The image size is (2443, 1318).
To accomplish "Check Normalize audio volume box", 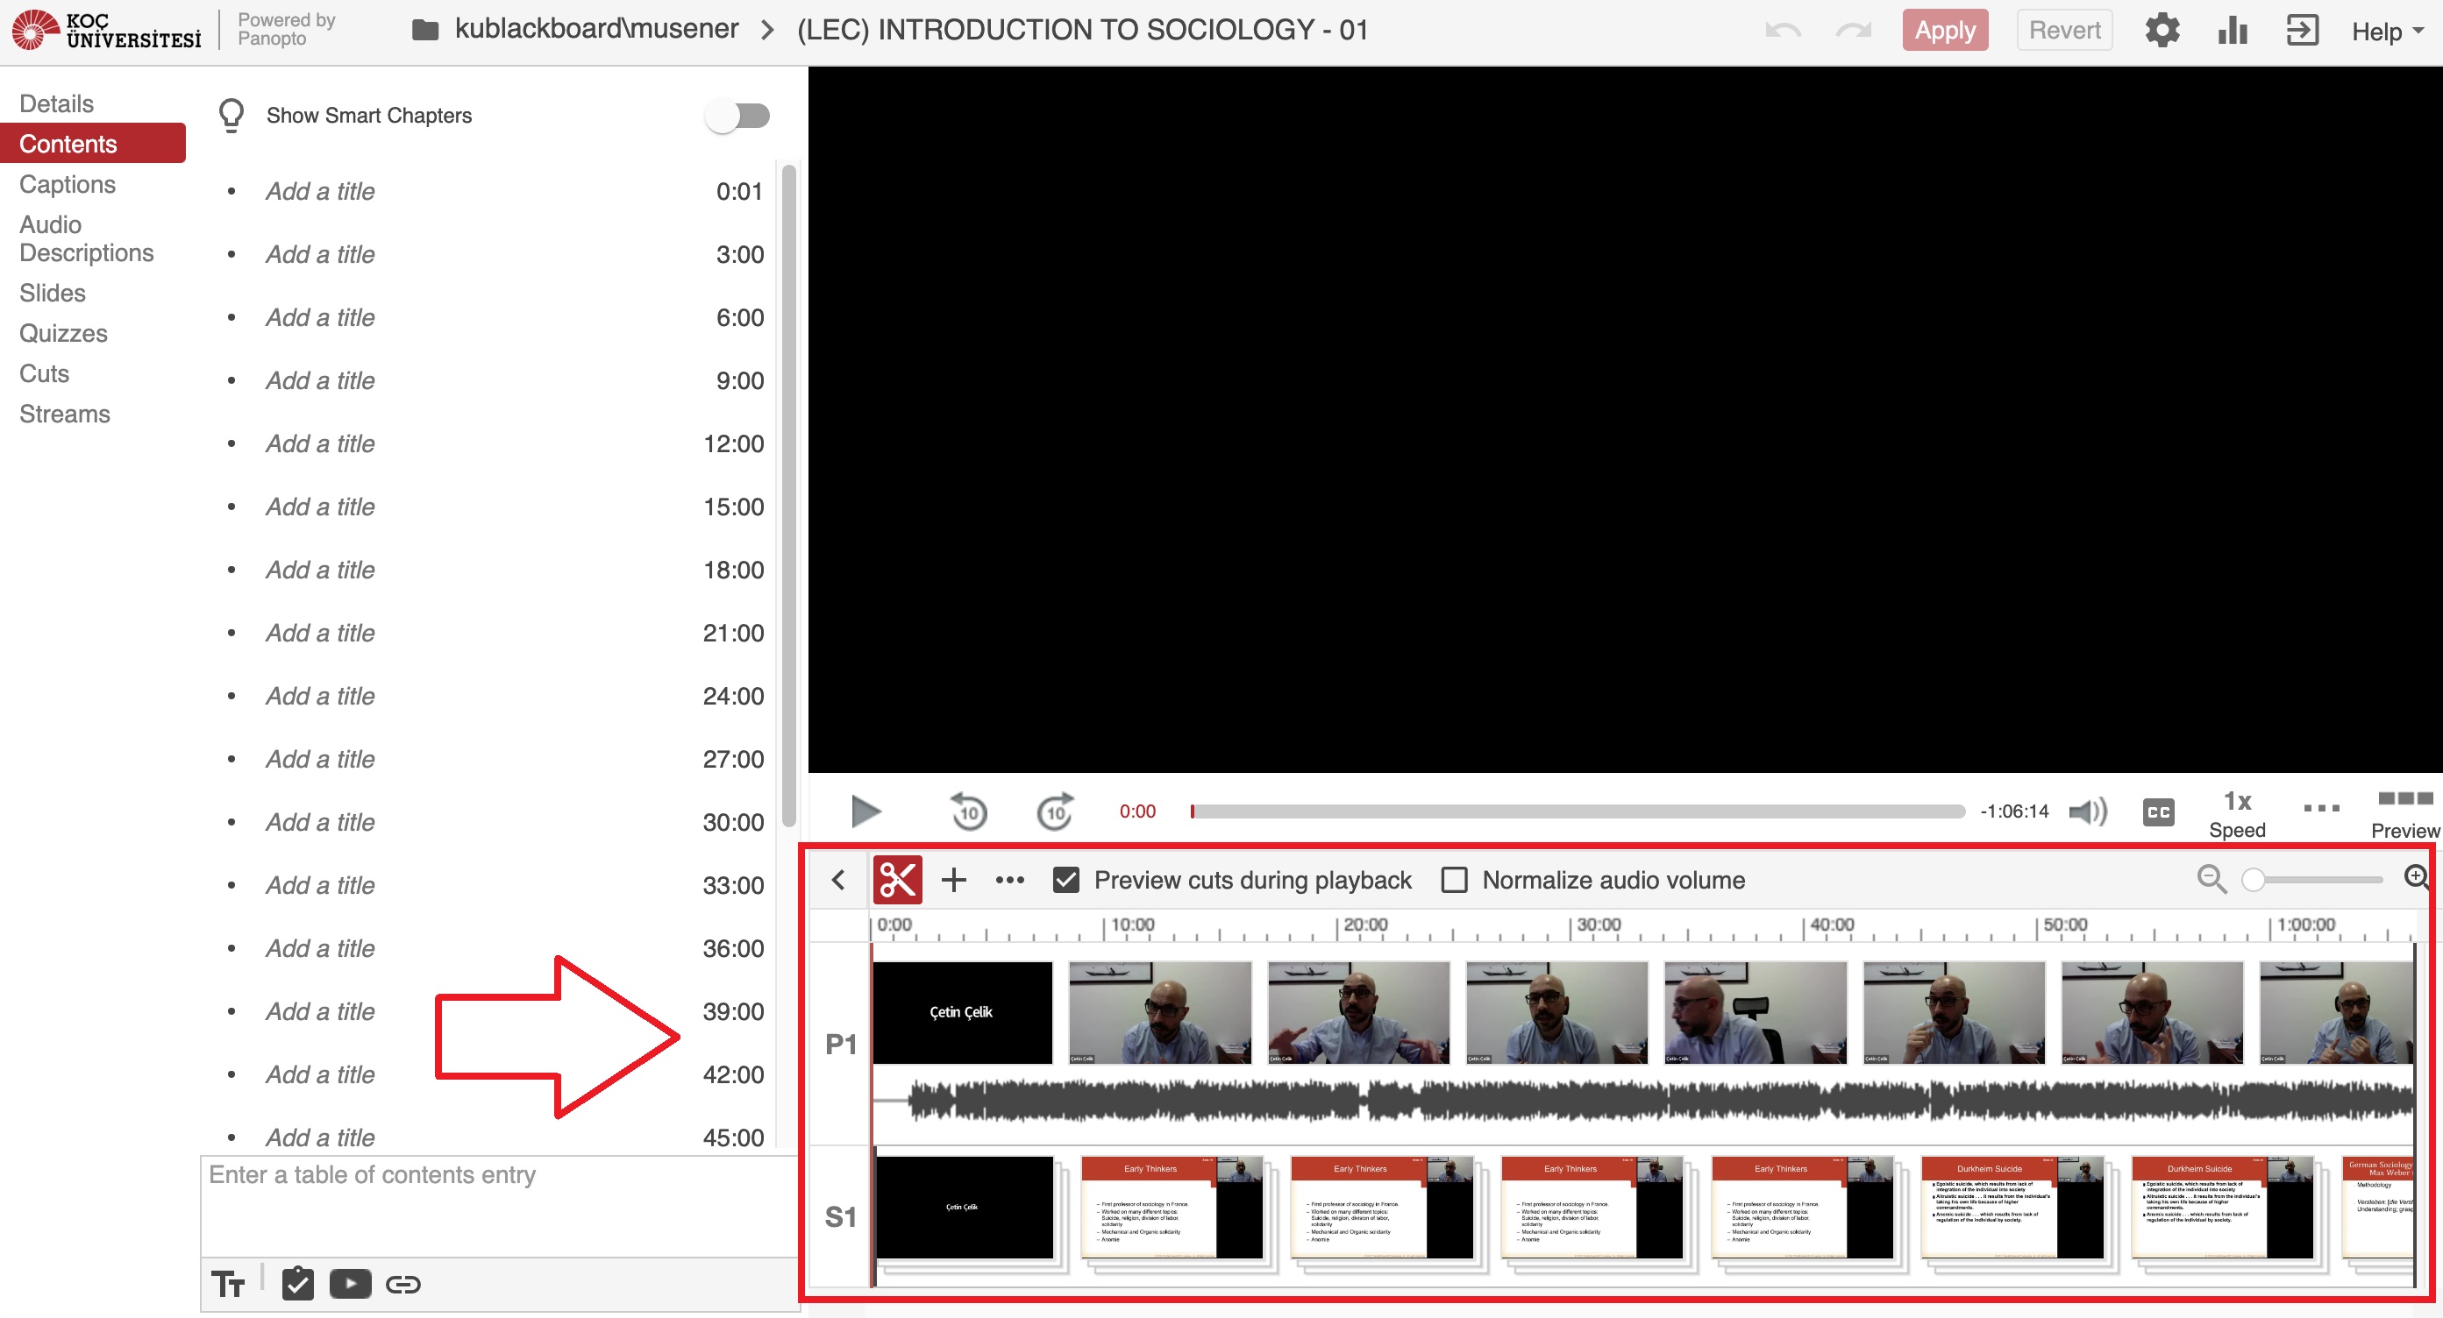I will pos(1454,879).
